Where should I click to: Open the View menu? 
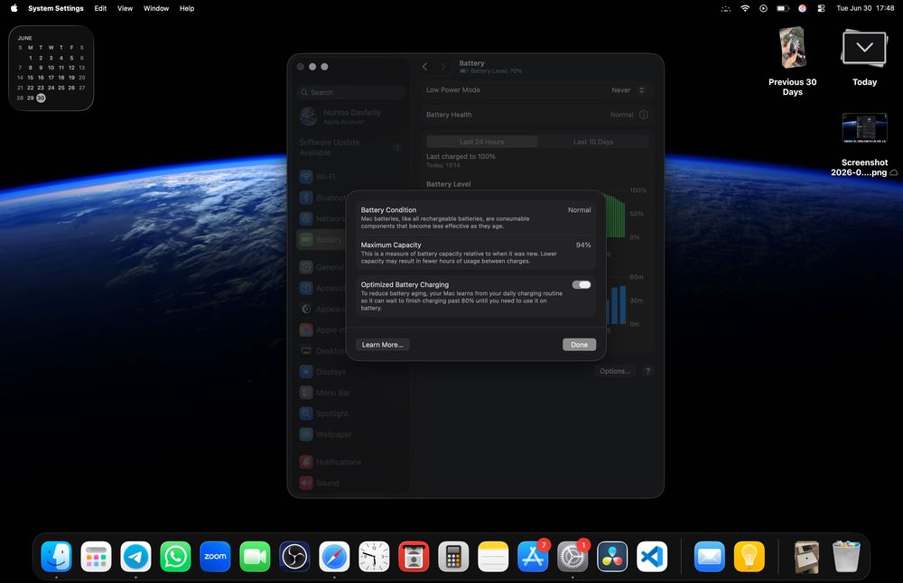click(125, 8)
